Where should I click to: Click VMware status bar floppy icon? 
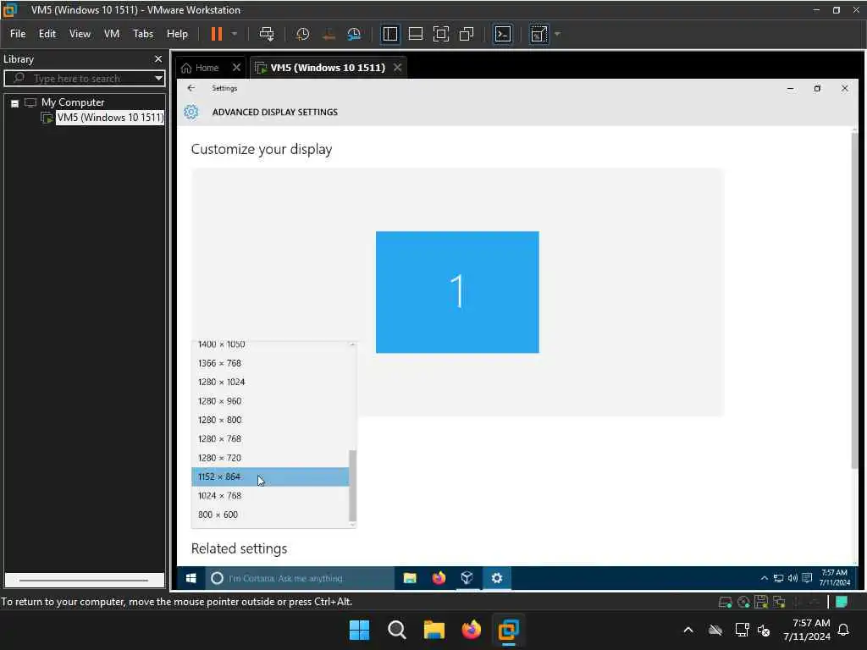point(761,602)
